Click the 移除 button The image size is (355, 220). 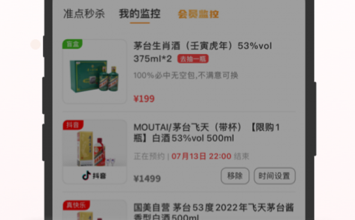[235, 176]
